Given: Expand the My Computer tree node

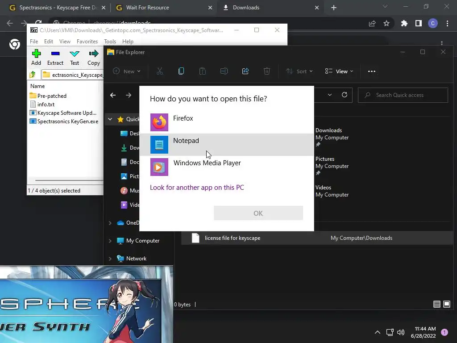Looking at the screenshot, I should (x=110, y=241).
